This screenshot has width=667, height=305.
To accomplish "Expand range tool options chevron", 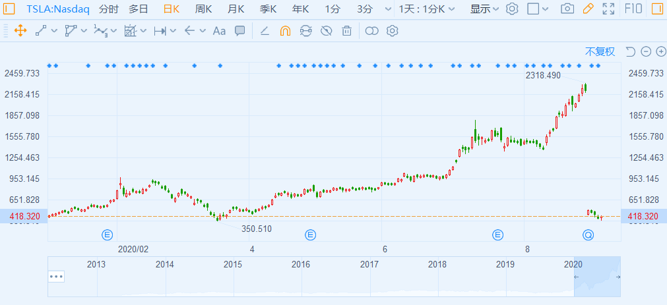I will pyautogui.click(x=173, y=30).
